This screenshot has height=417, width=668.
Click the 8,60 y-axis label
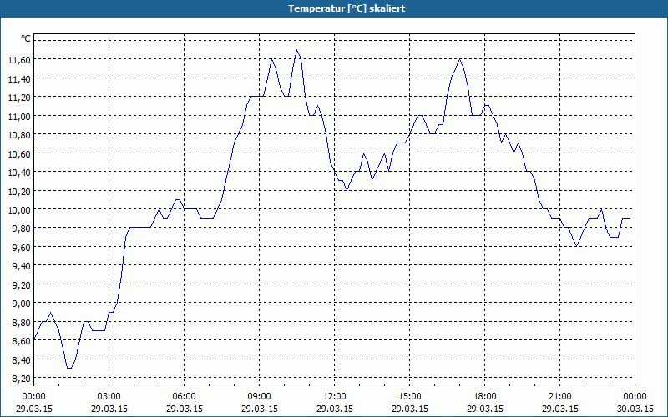pyautogui.click(x=21, y=341)
